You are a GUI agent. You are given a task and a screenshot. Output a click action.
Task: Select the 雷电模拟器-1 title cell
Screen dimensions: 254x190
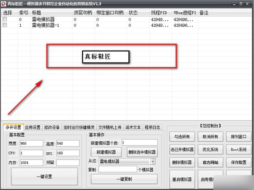pos(46,25)
